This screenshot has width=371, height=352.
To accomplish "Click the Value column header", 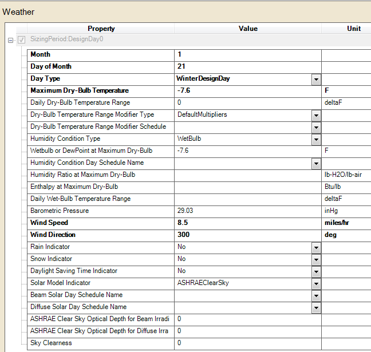I will coord(248,29).
